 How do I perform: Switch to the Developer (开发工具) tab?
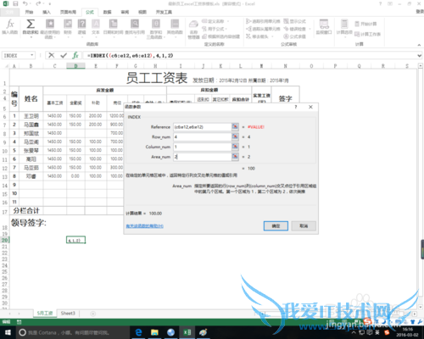tap(164, 12)
